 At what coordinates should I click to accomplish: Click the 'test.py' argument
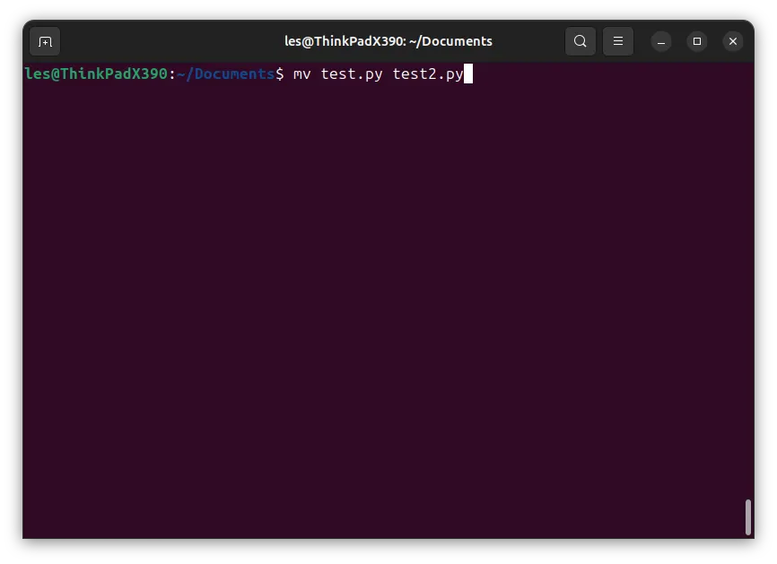click(x=352, y=74)
